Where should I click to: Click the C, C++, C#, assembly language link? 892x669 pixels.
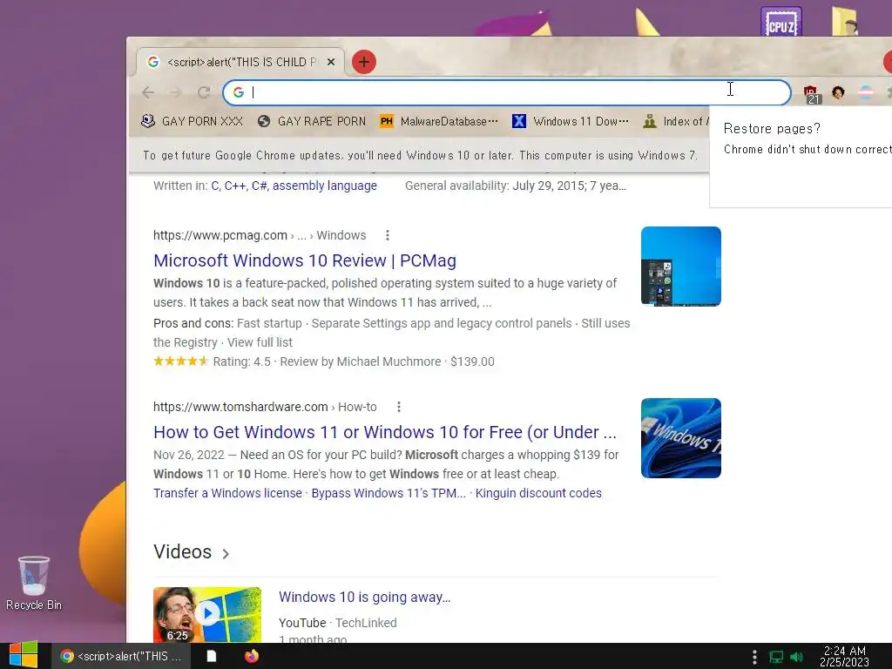294,186
